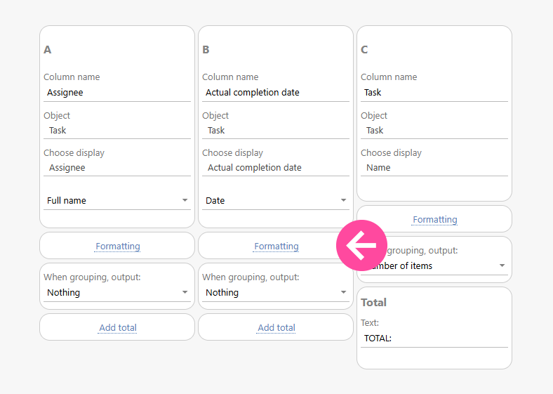Edit the Actual completion date column name
The width and height of the screenshot is (553, 394).
point(275,92)
